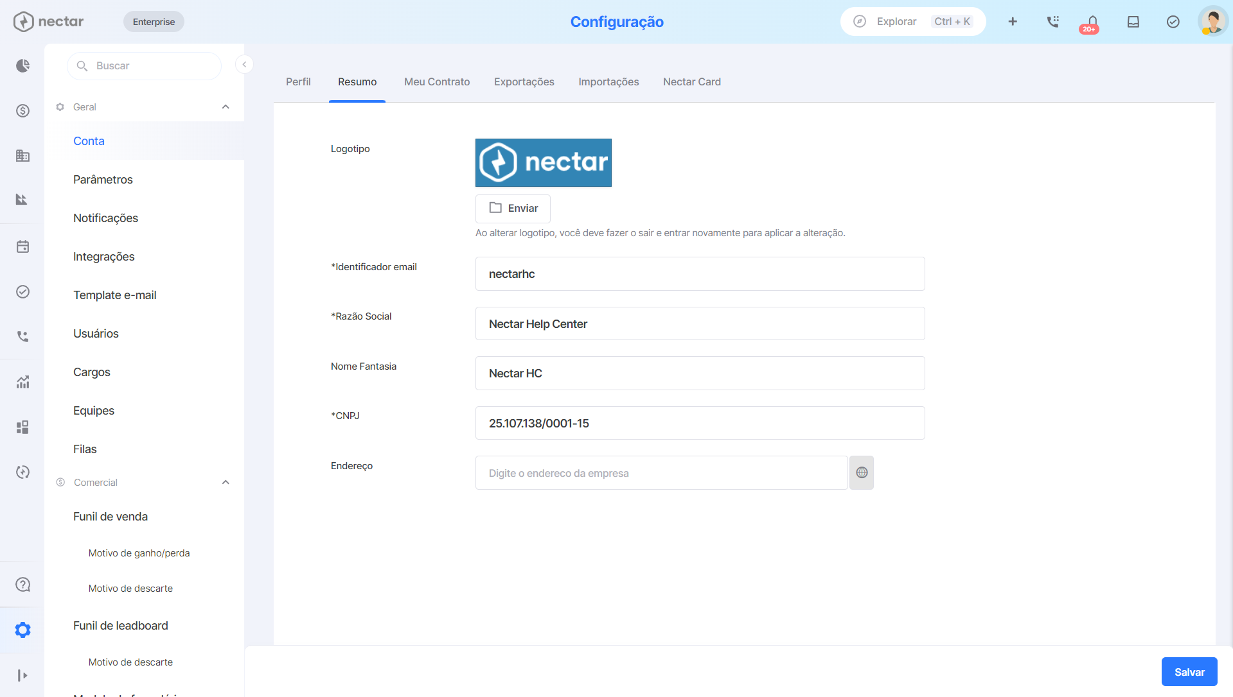Go to the Exportações tab
Image resolution: width=1233 pixels, height=697 pixels.
point(524,82)
